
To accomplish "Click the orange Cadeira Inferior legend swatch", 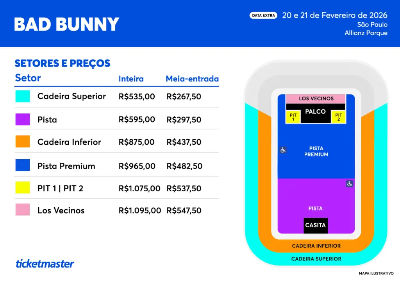I will tap(23, 142).
